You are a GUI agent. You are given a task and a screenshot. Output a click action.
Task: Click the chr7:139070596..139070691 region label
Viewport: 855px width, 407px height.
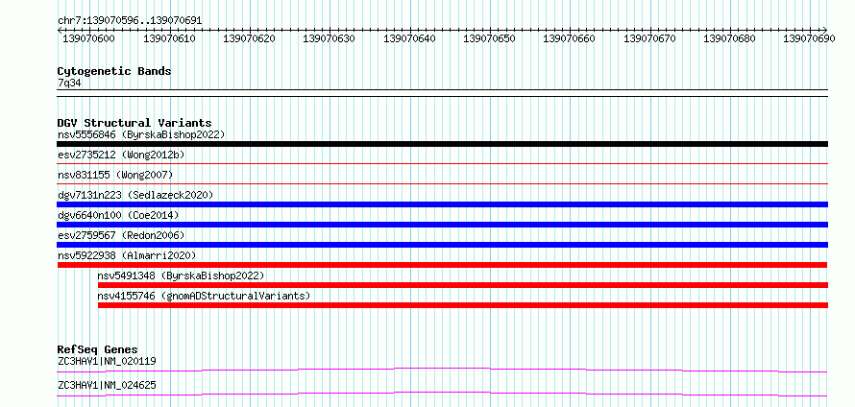[x=130, y=21]
